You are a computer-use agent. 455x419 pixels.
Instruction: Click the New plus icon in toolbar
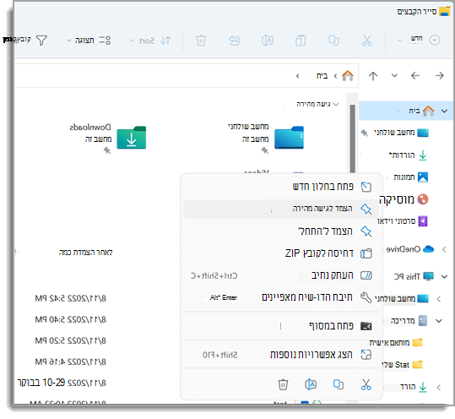[x=435, y=40]
